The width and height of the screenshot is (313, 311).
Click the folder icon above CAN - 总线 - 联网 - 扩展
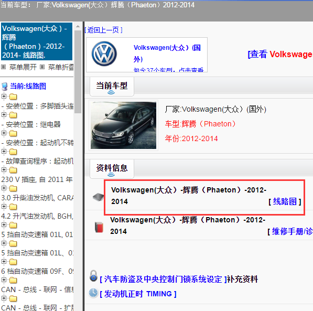pos(13,298)
